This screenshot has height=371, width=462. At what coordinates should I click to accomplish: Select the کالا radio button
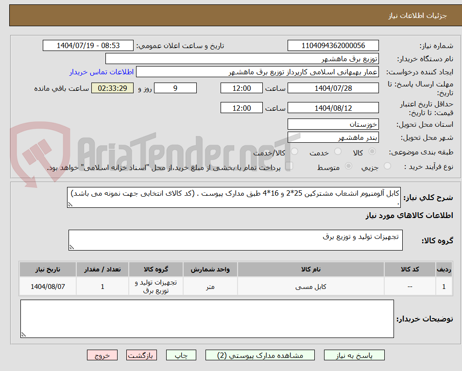pyautogui.click(x=371, y=152)
